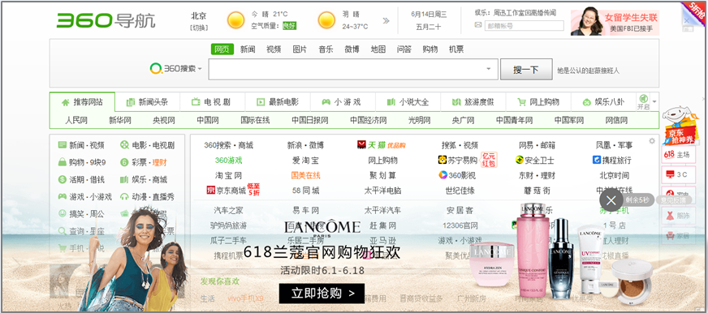Focus the 邮箱帐号 email input field
Screen dimensions: 708x313
click(524, 26)
